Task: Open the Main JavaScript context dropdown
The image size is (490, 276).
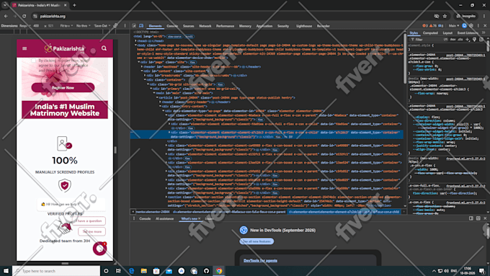Action: pyautogui.click(x=454, y=26)
